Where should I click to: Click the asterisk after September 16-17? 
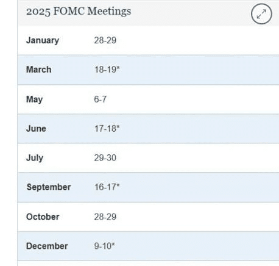(118, 185)
